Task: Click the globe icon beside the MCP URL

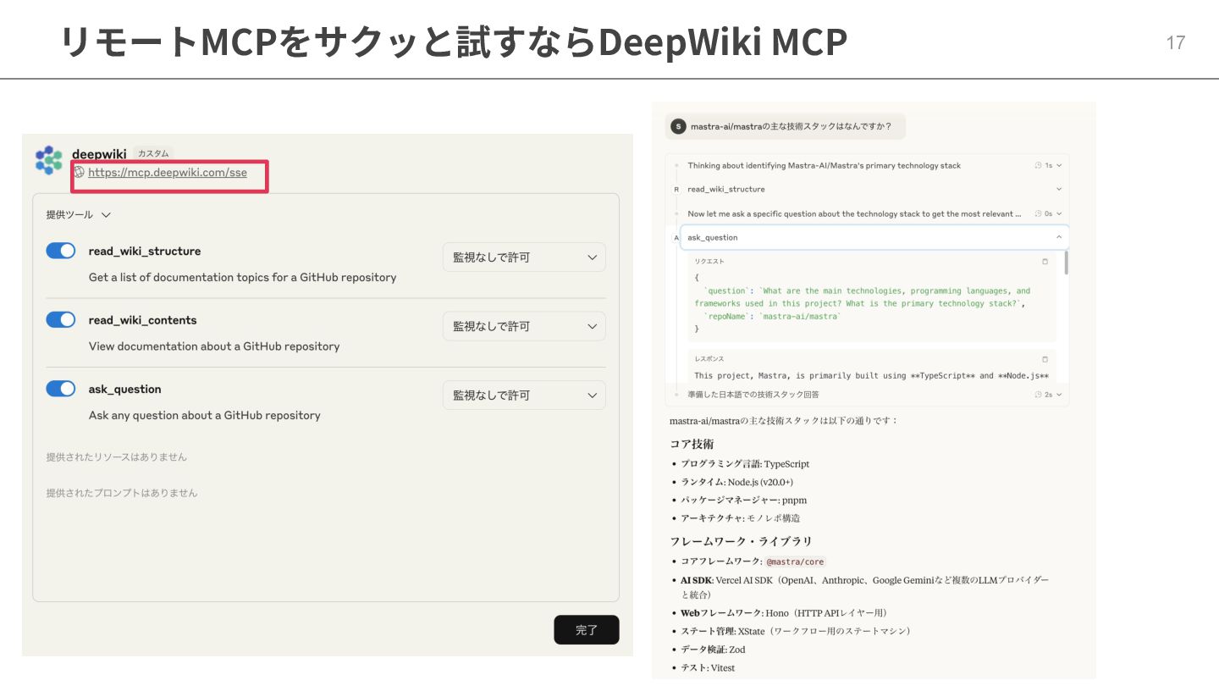Action: point(79,172)
